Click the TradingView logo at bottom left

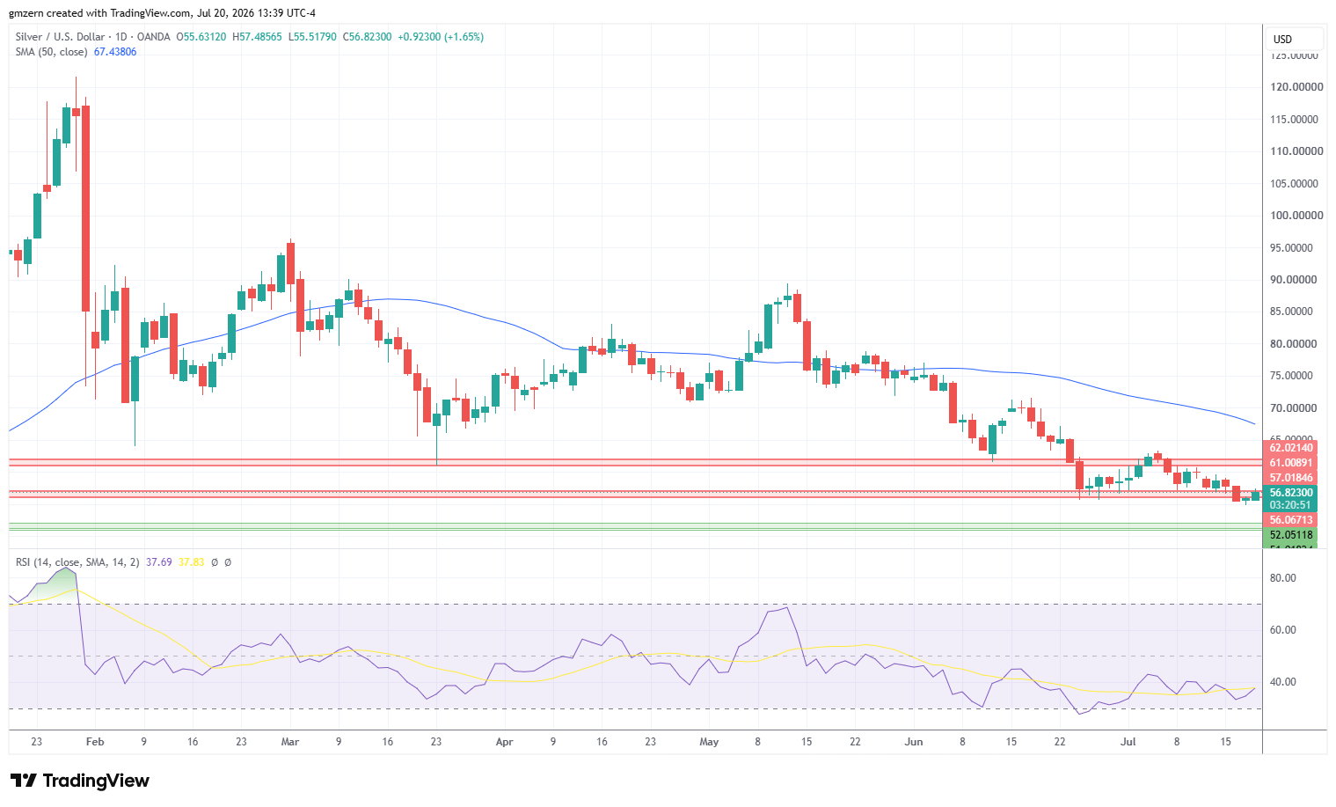[79, 781]
